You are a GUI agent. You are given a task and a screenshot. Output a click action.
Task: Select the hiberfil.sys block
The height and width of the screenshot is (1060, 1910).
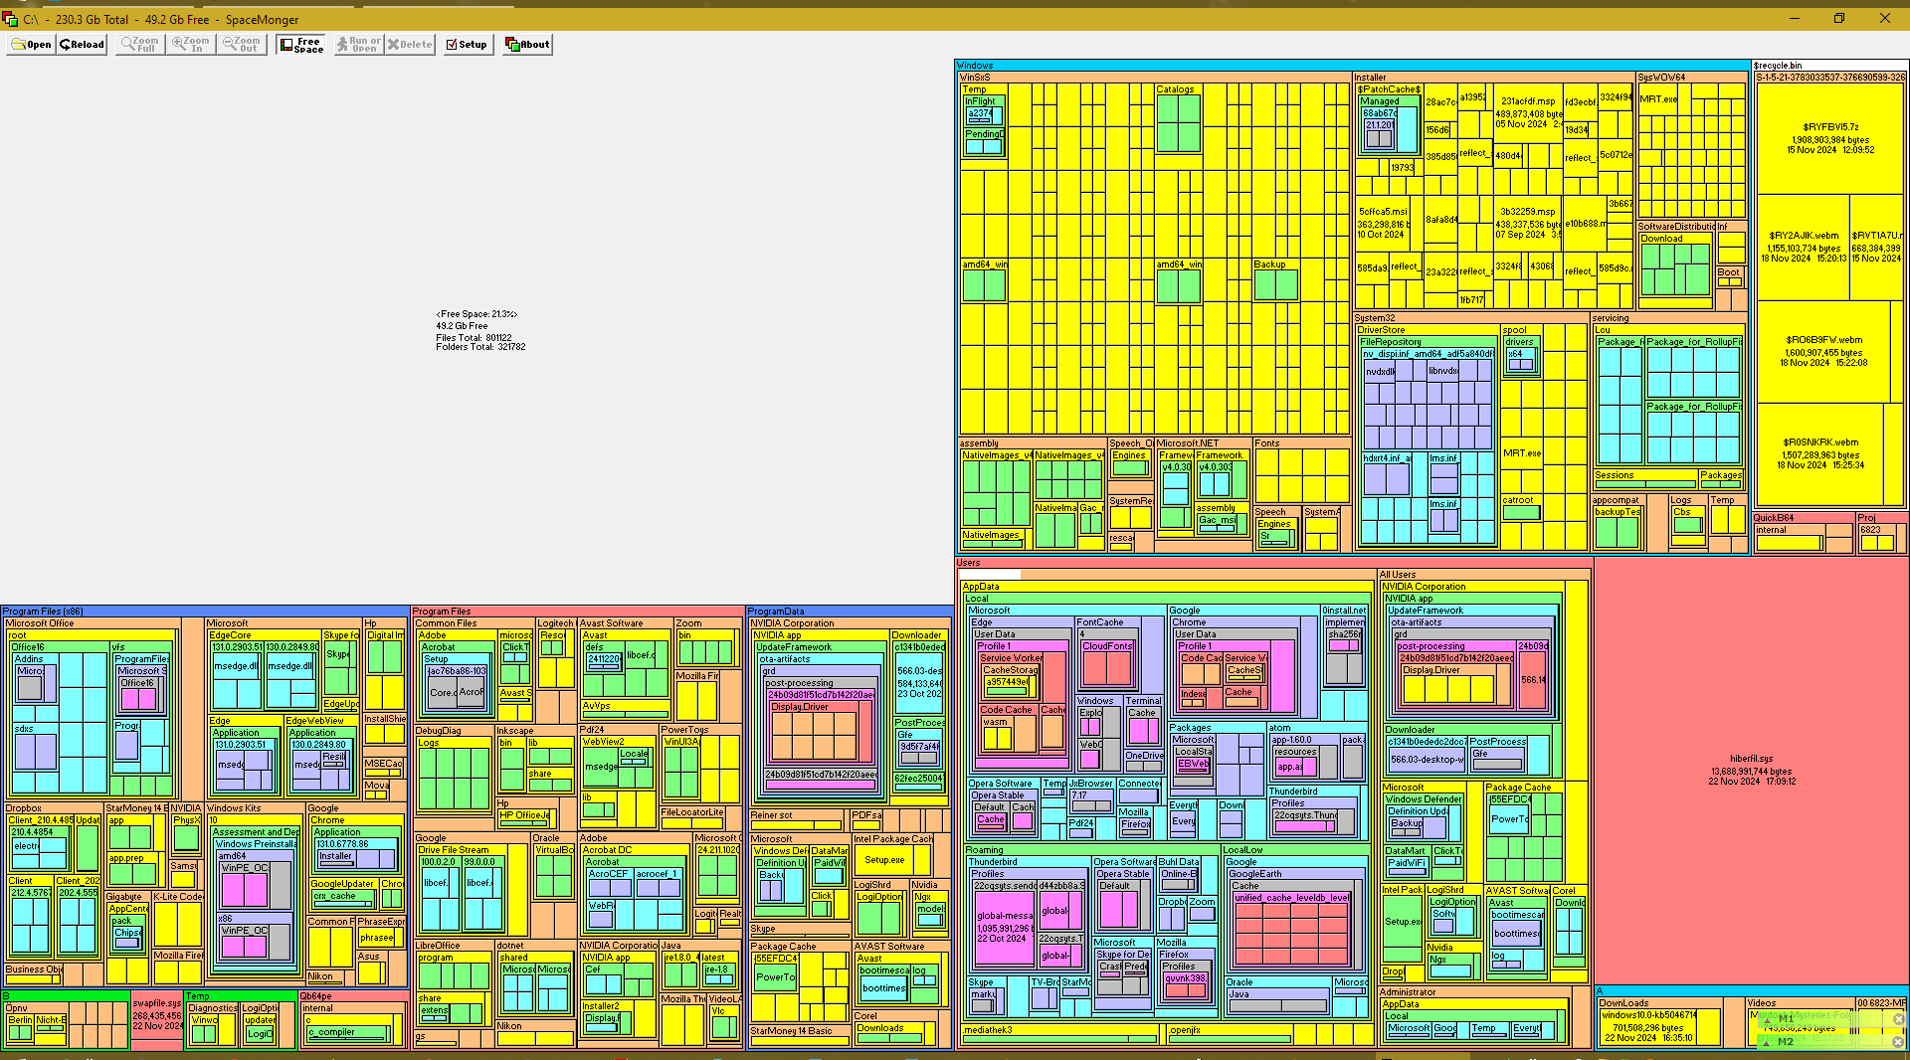pyautogui.click(x=1751, y=771)
